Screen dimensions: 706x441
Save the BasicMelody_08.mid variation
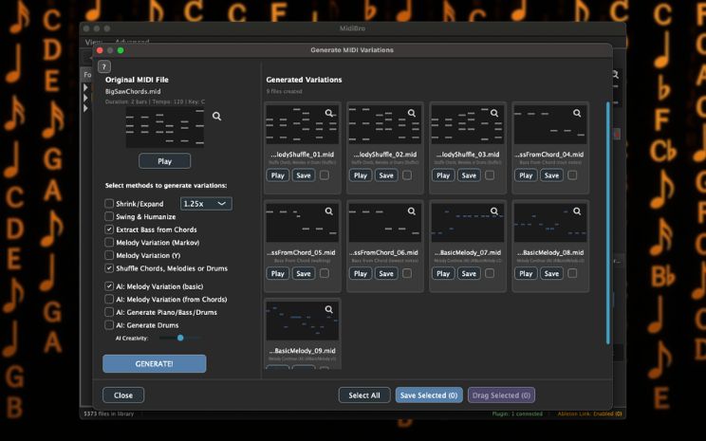[551, 273]
